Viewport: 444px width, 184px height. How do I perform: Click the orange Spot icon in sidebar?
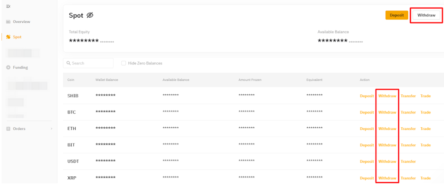(8, 37)
